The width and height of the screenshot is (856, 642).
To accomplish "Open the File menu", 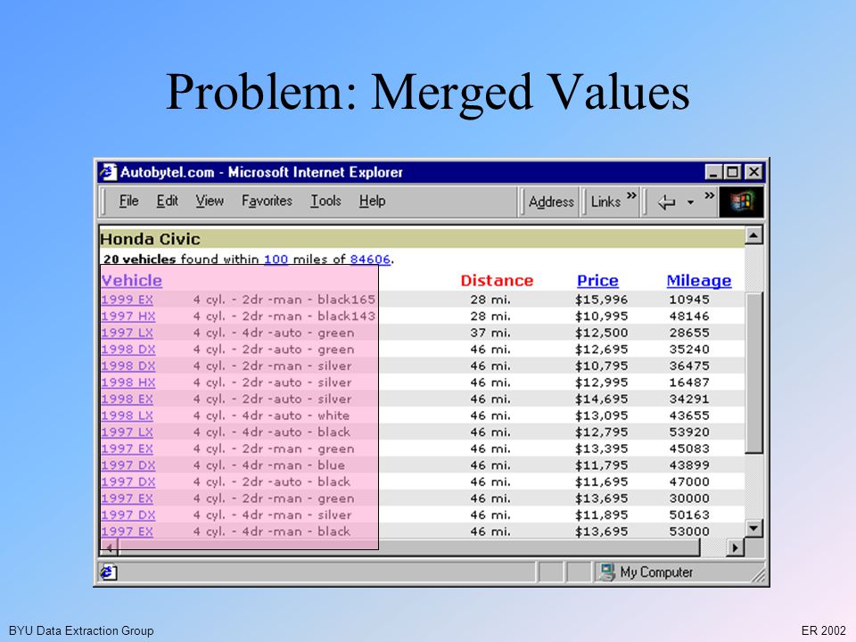I will click(128, 201).
